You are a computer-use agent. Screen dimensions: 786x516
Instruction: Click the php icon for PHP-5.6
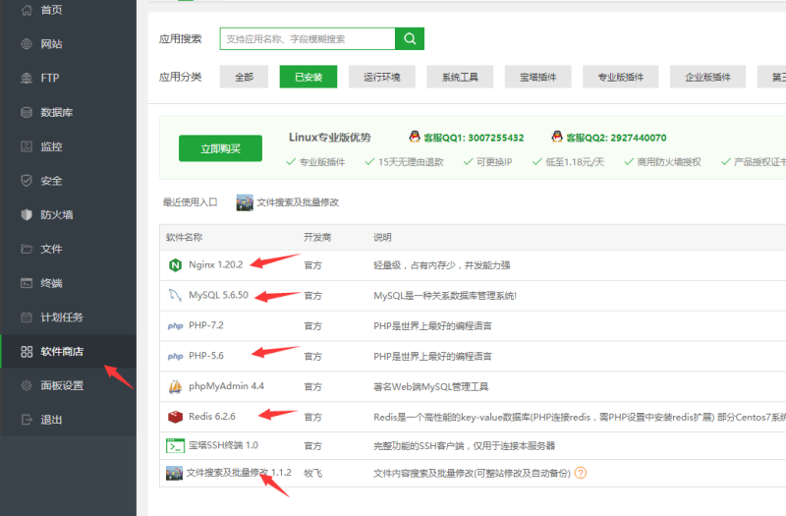click(175, 356)
